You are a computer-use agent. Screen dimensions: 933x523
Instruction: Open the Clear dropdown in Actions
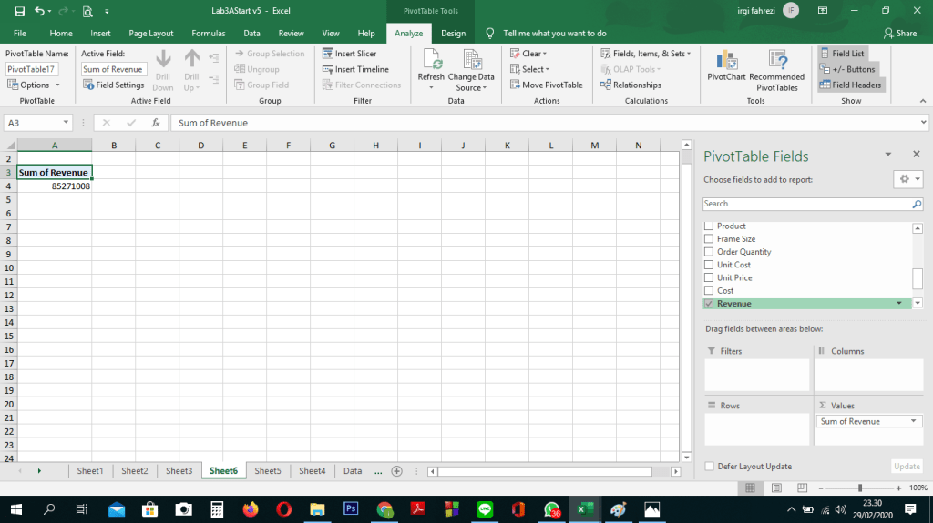pyautogui.click(x=528, y=54)
